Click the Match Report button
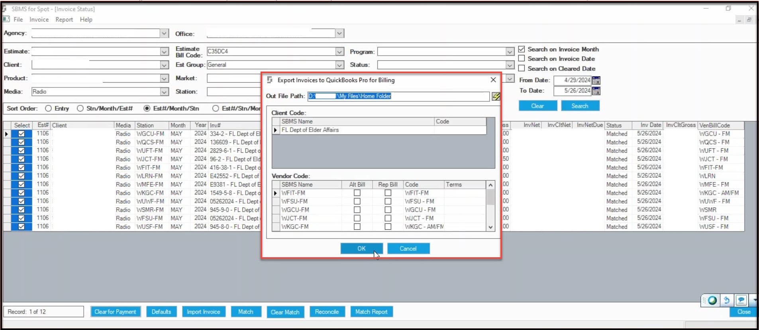The height and width of the screenshot is (330, 759). coord(371,312)
